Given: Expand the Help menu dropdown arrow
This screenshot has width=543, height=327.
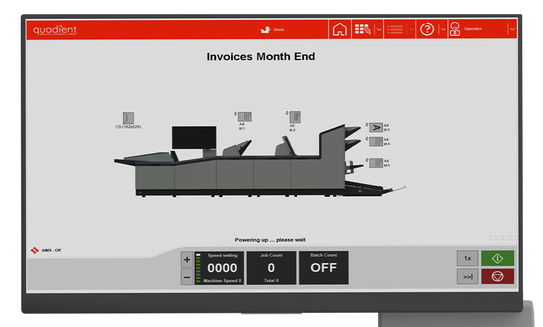Looking at the screenshot, I should [443, 29].
